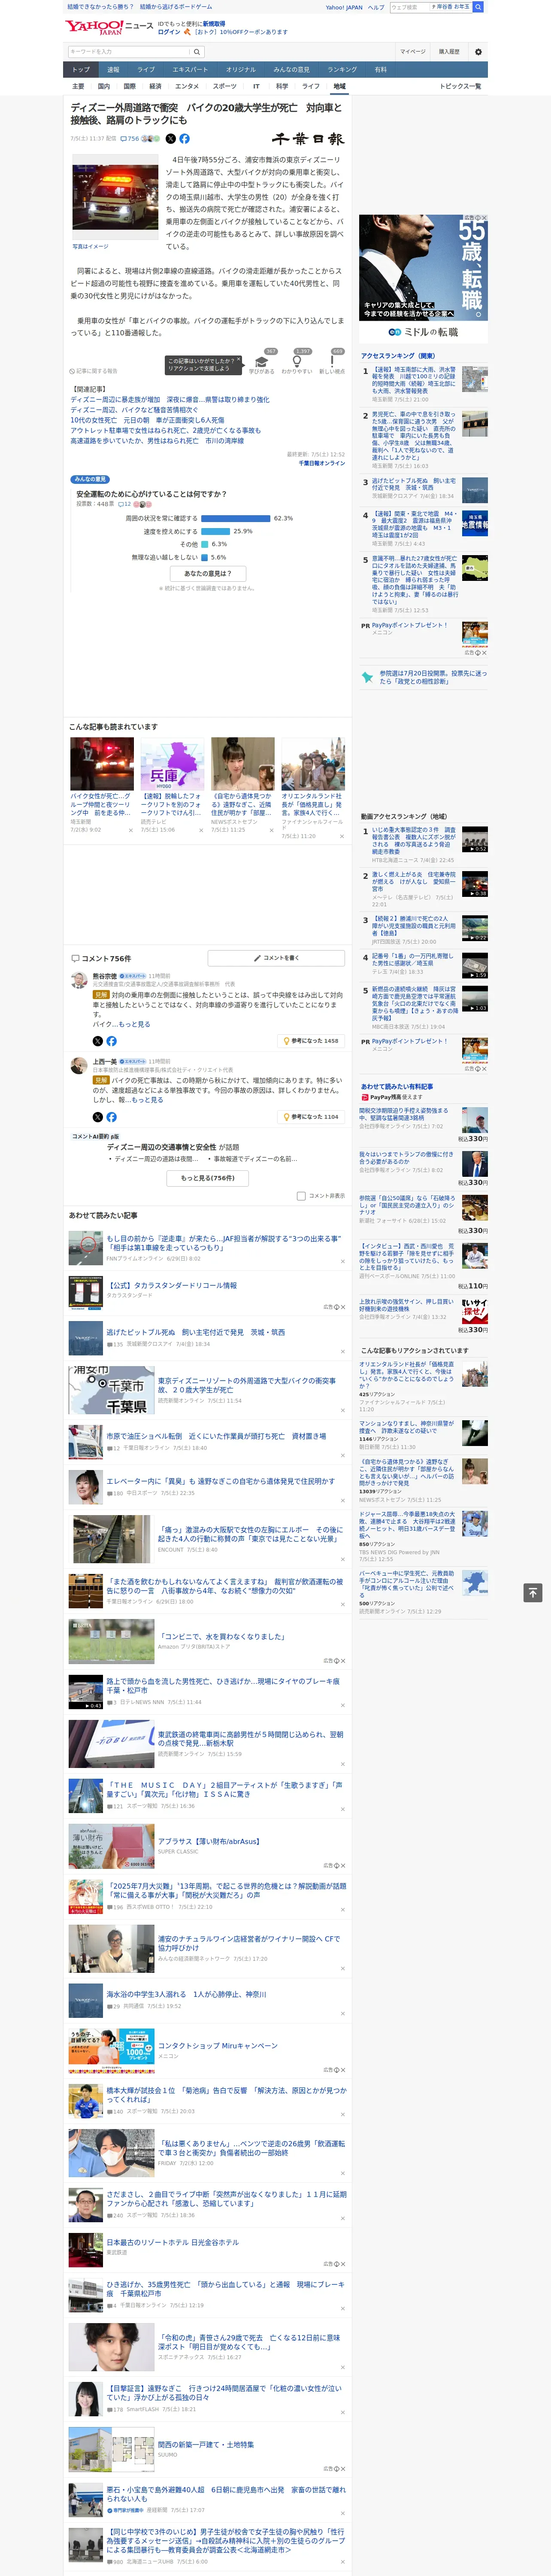Share the article on Facebook
The image size is (551, 2576).
point(184,139)
